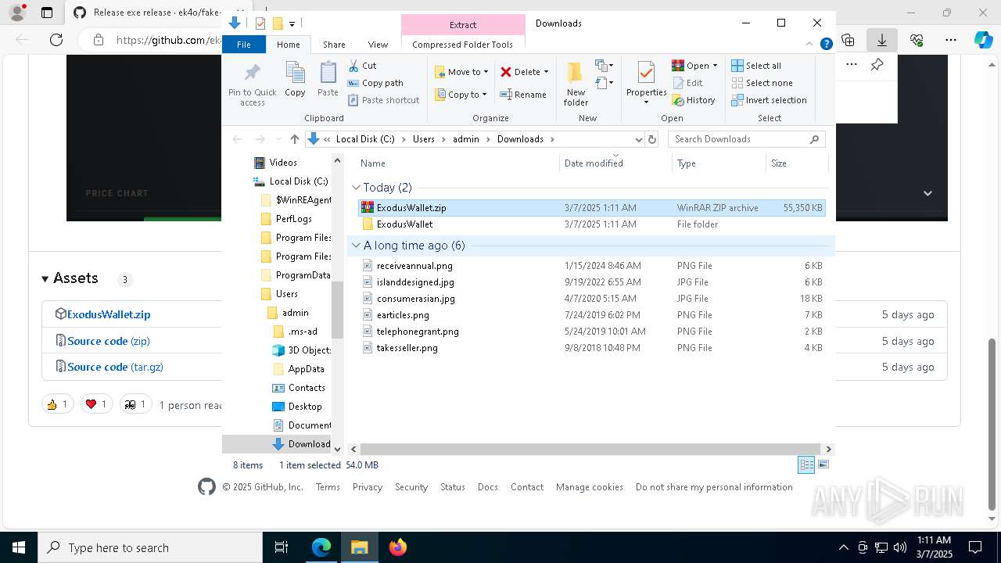Switch to large icons view in status bar
Viewport: 1001px width, 563px height.
click(x=823, y=465)
